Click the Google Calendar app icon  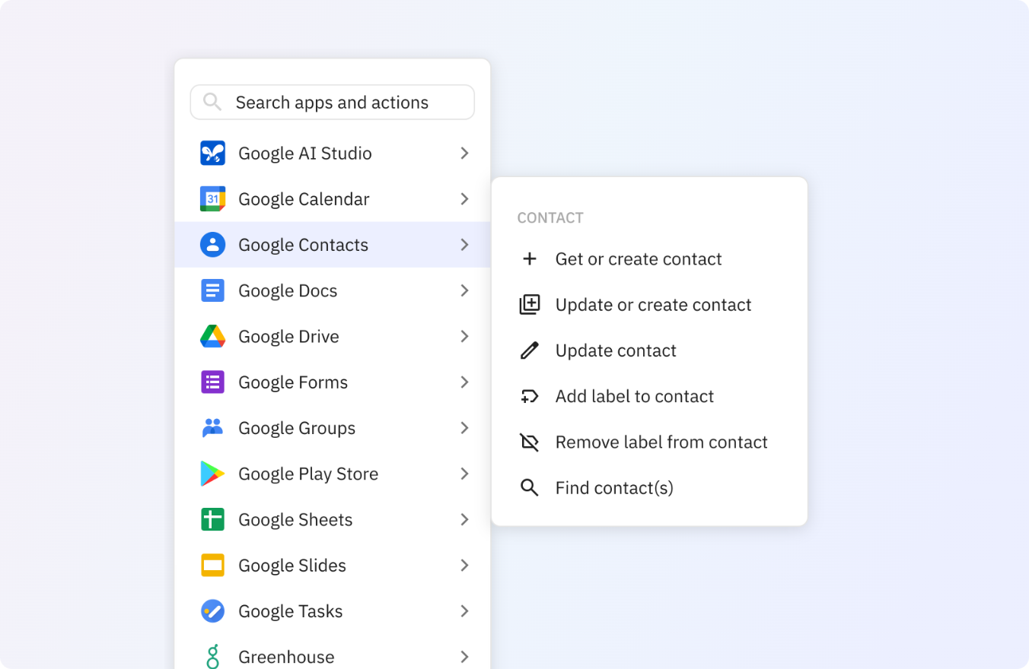pyautogui.click(x=212, y=199)
